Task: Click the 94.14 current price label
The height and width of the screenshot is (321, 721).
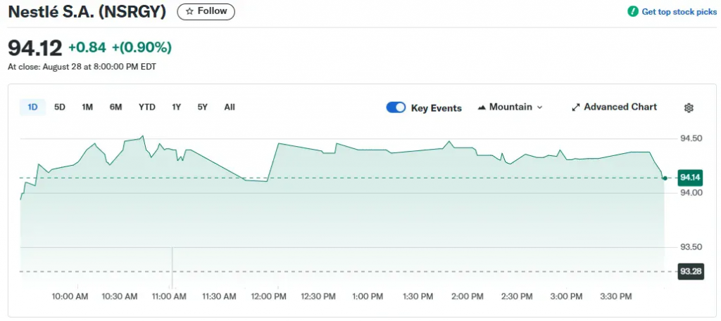Action: (x=691, y=178)
